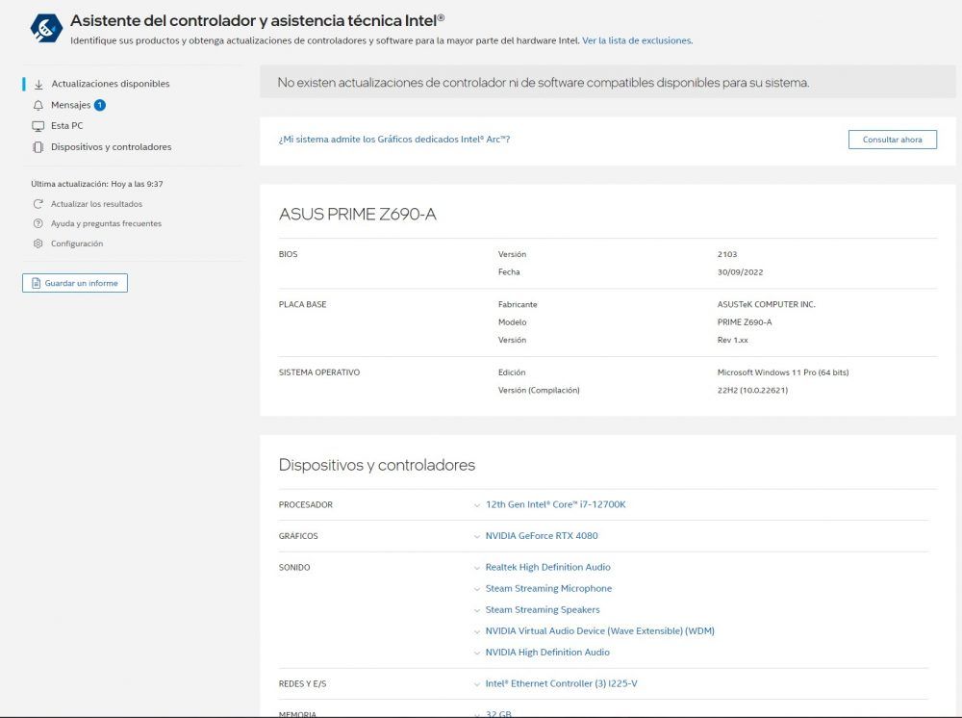Click ASUSTeK COMPUTER INC. manufacturer value
Image resolution: width=962 pixels, height=718 pixels.
pos(767,304)
